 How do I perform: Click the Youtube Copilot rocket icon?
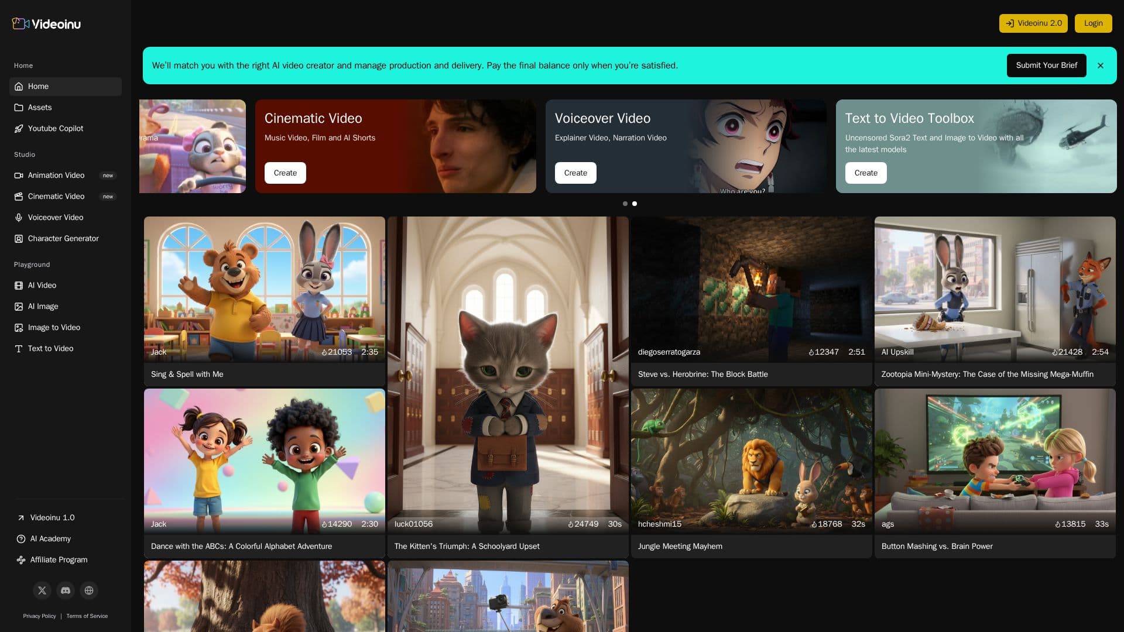(x=19, y=129)
